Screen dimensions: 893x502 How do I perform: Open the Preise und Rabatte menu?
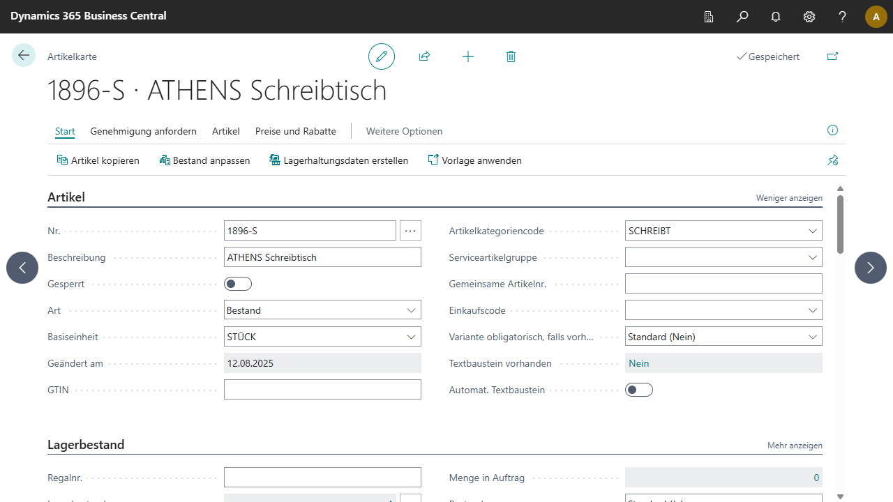pyautogui.click(x=296, y=131)
